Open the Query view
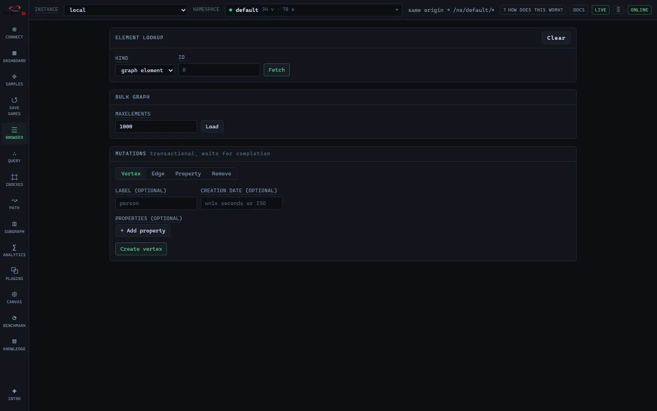The width and height of the screenshot is (657, 411). (14, 157)
